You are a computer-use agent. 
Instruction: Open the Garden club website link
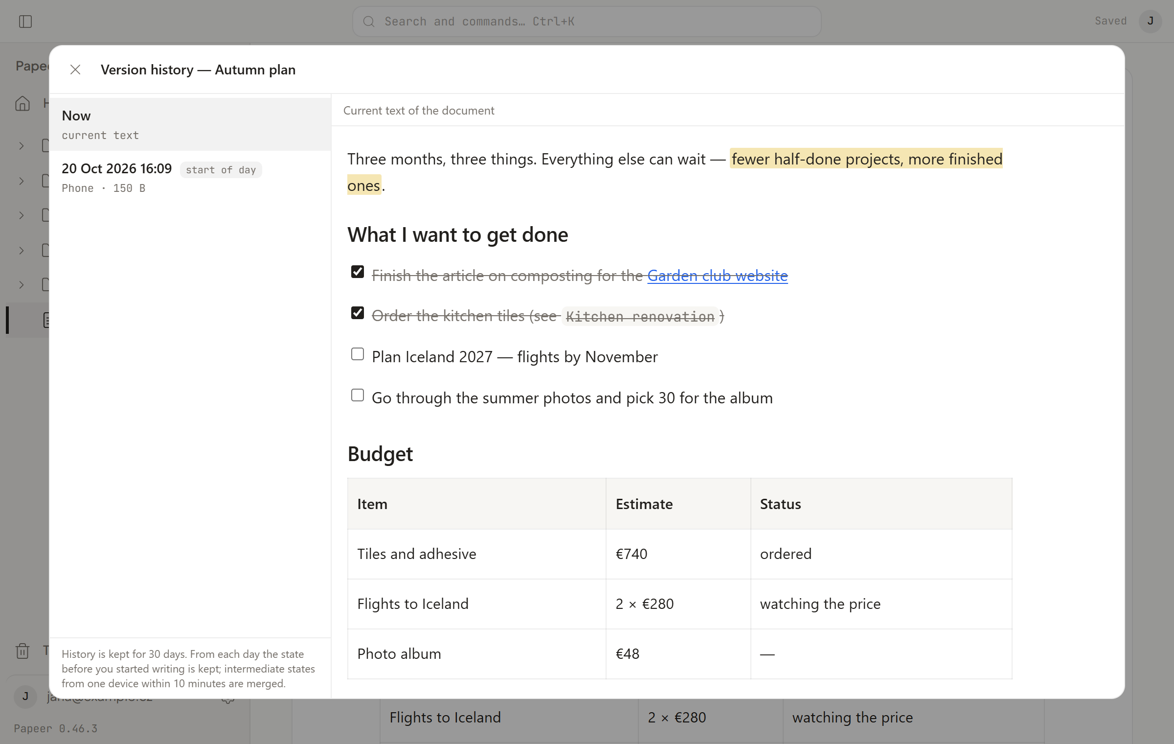pyautogui.click(x=718, y=276)
